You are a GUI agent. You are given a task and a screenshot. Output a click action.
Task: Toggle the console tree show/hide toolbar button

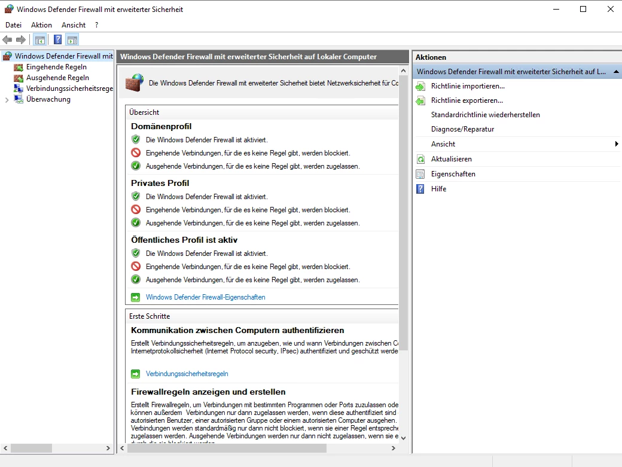tap(39, 40)
